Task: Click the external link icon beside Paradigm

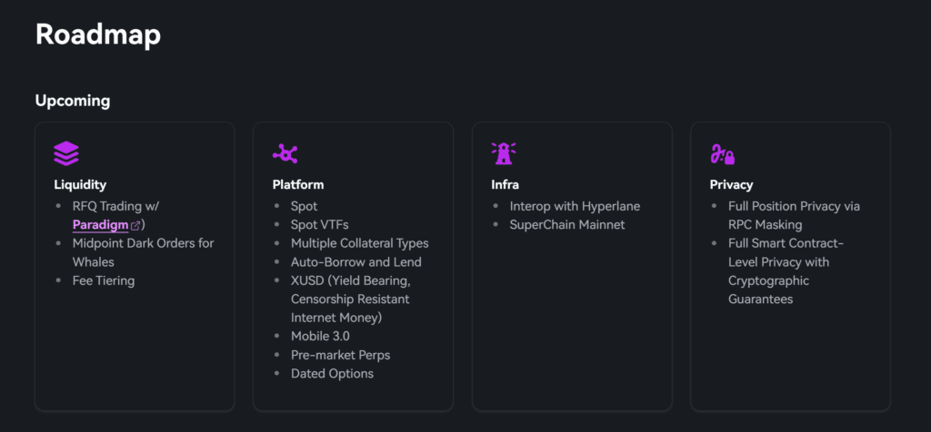Action: [x=135, y=225]
